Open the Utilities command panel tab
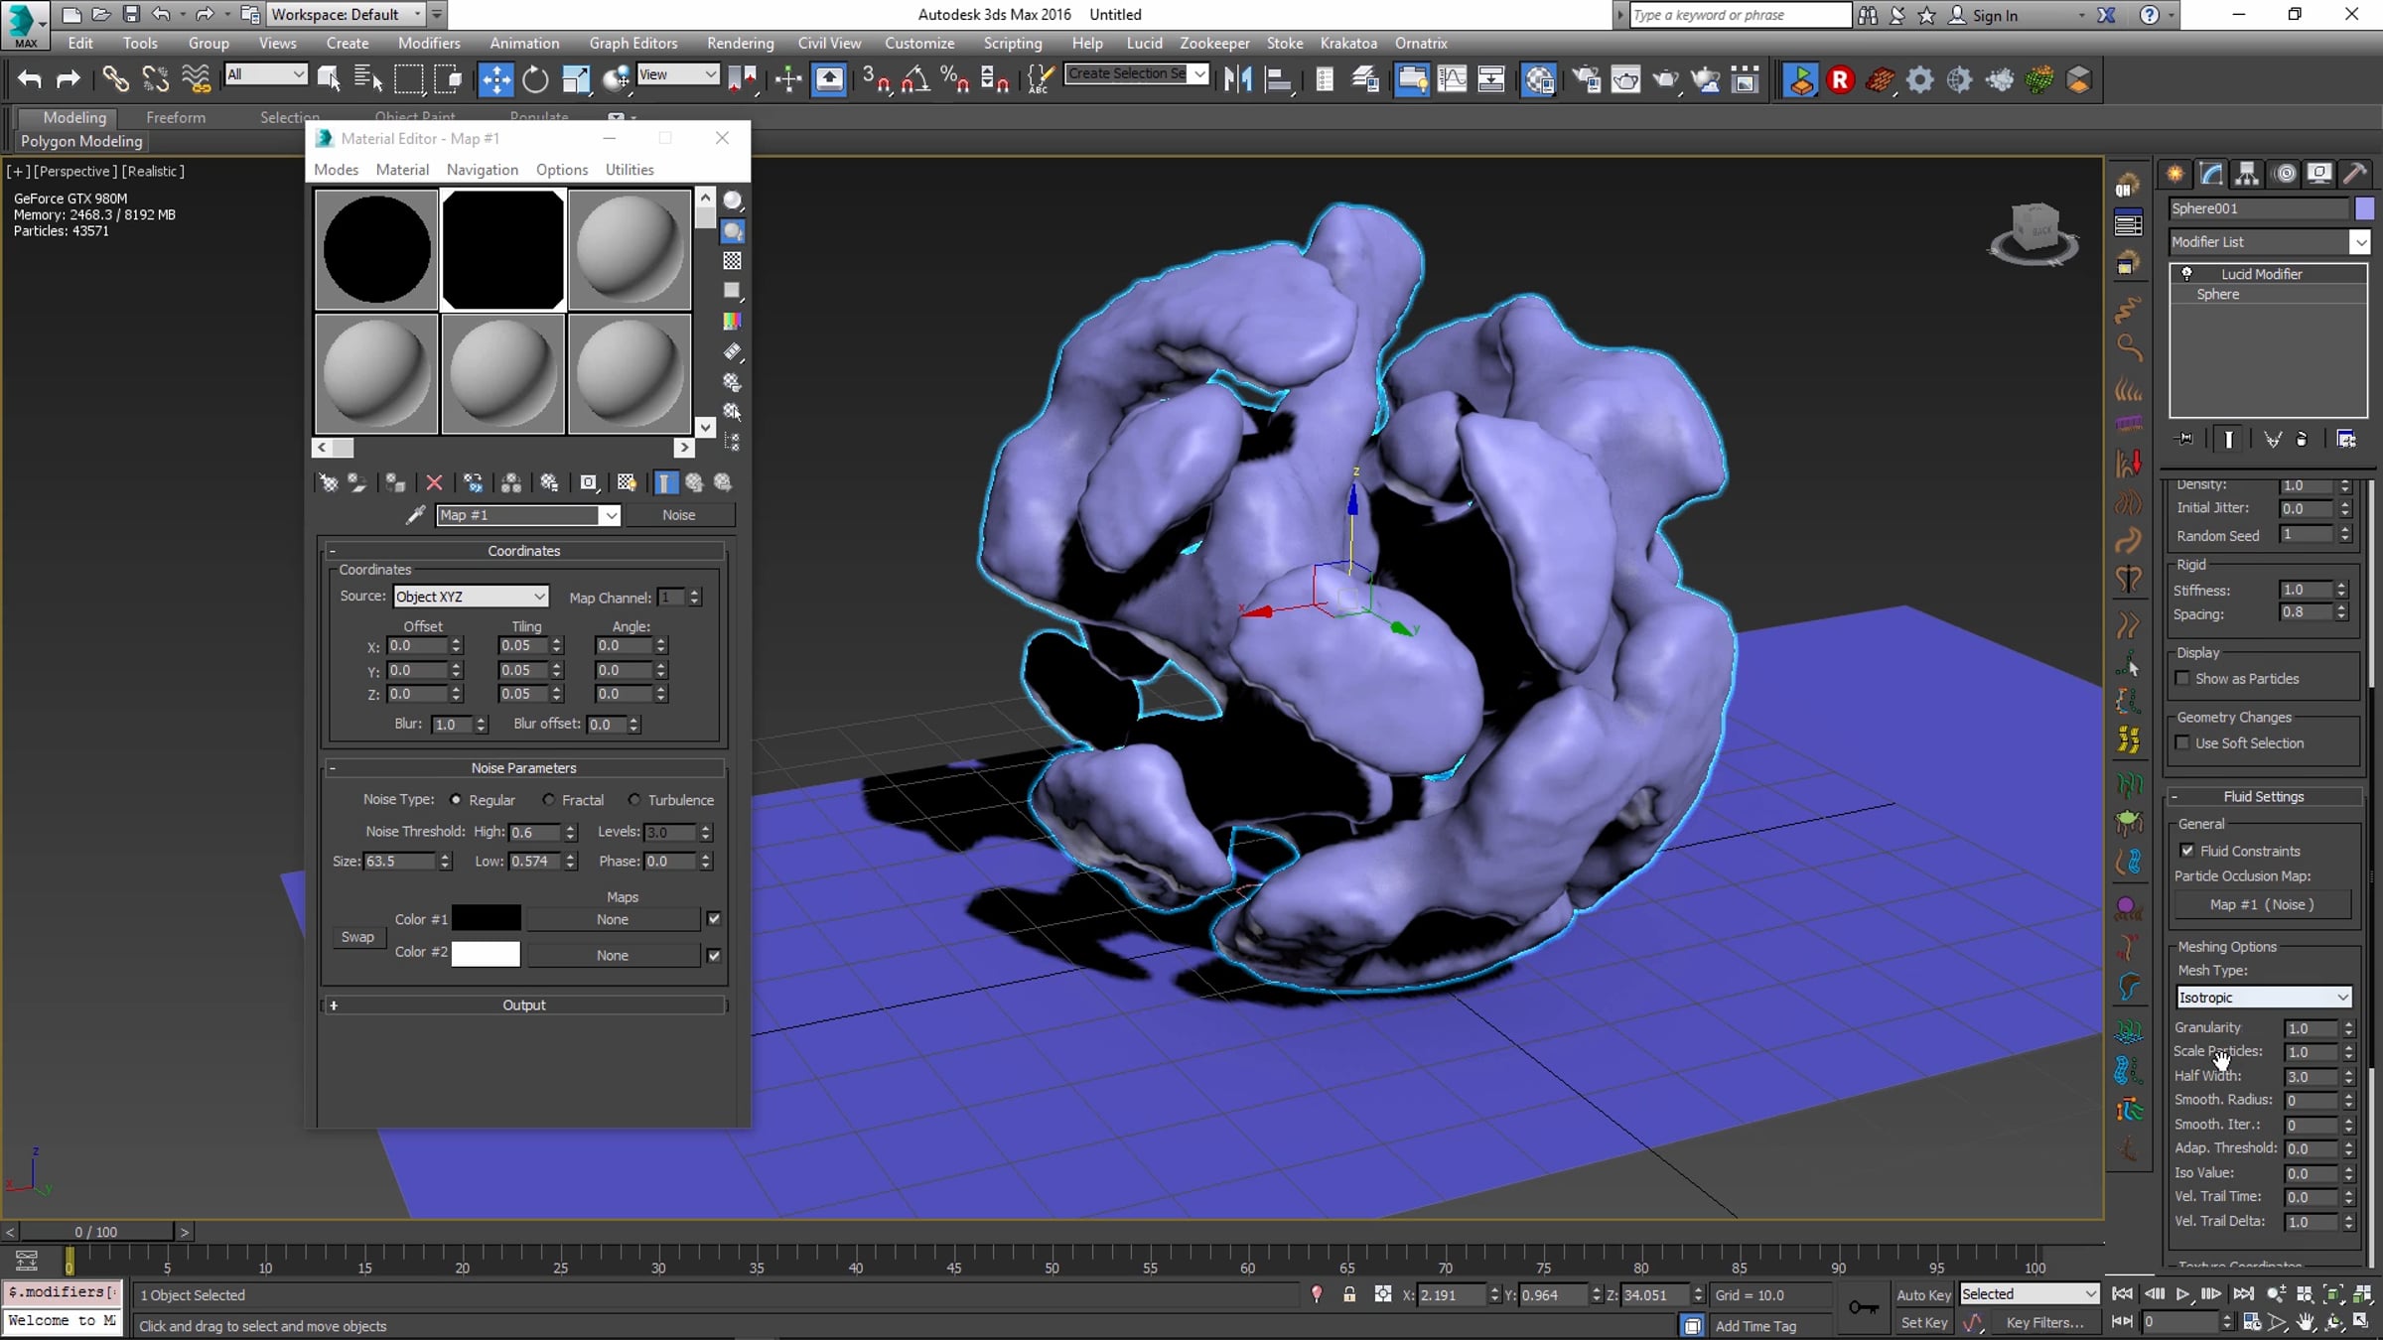2383x1340 pixels. point(2354,174)
